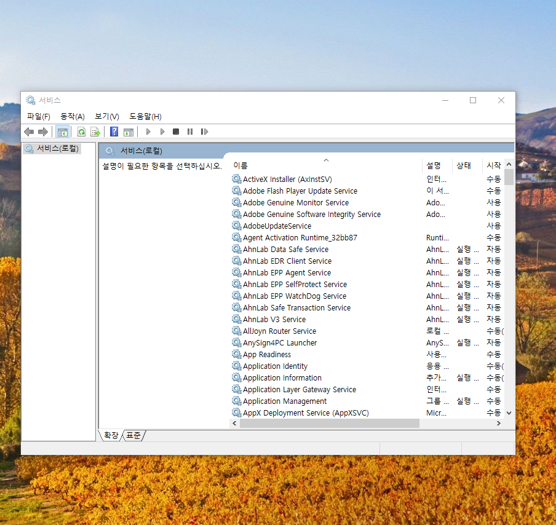556x525 pixels.
Task: Click the gear icon in the Services title bar
Action: point(31,100)
